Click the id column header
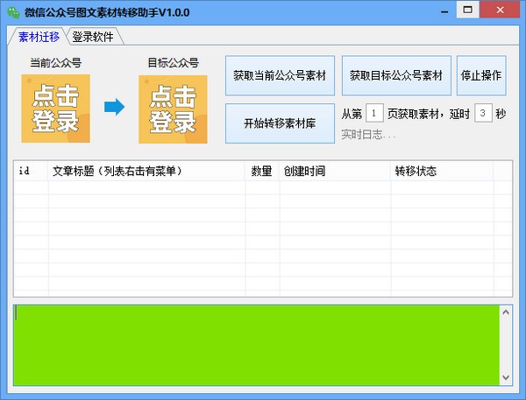Screen dimensions: 526x400 pos(31,171)
